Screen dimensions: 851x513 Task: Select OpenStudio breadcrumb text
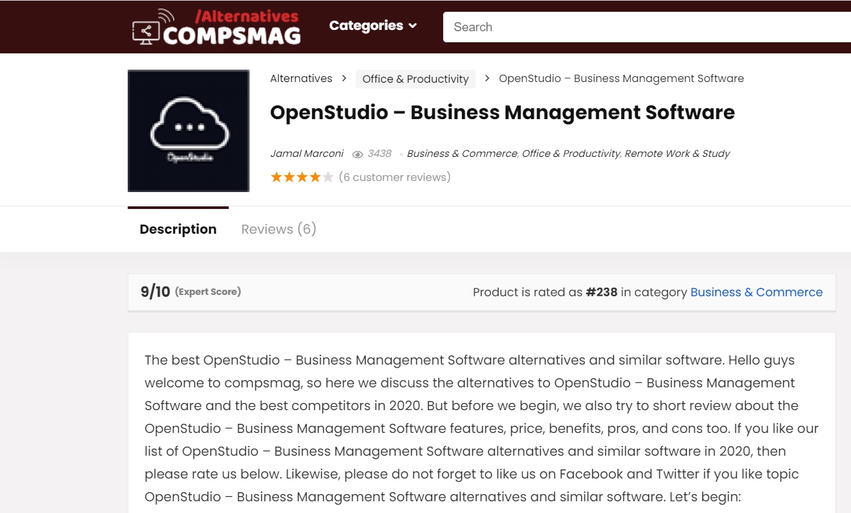621,78
